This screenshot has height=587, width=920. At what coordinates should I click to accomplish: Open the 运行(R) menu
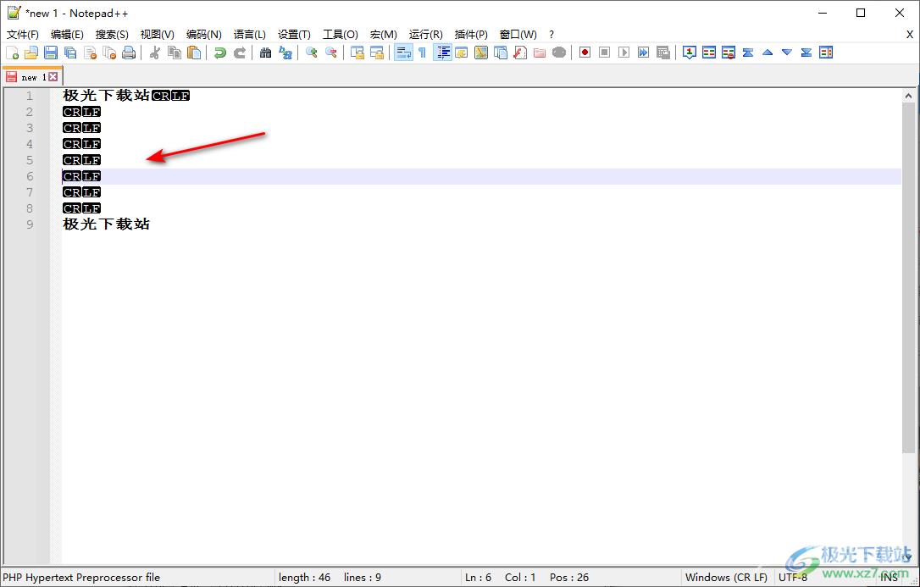click(426, 35)
